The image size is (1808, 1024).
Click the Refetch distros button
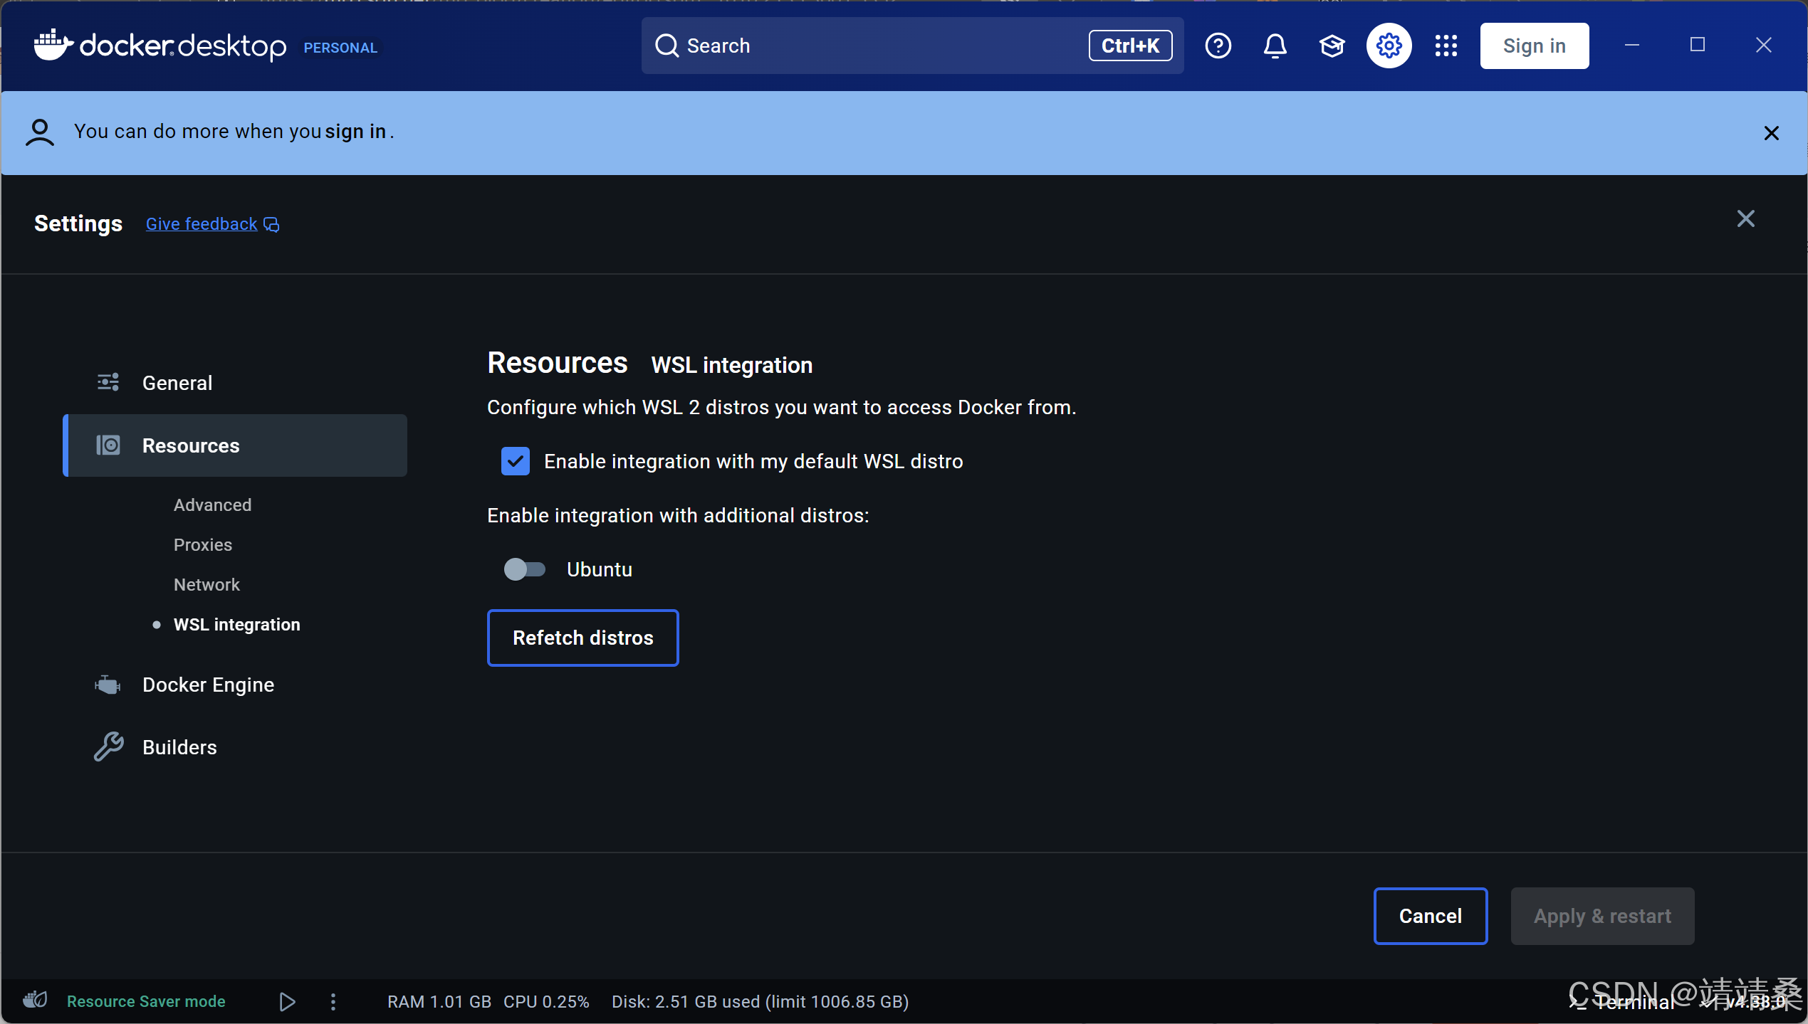pos(583,638)
